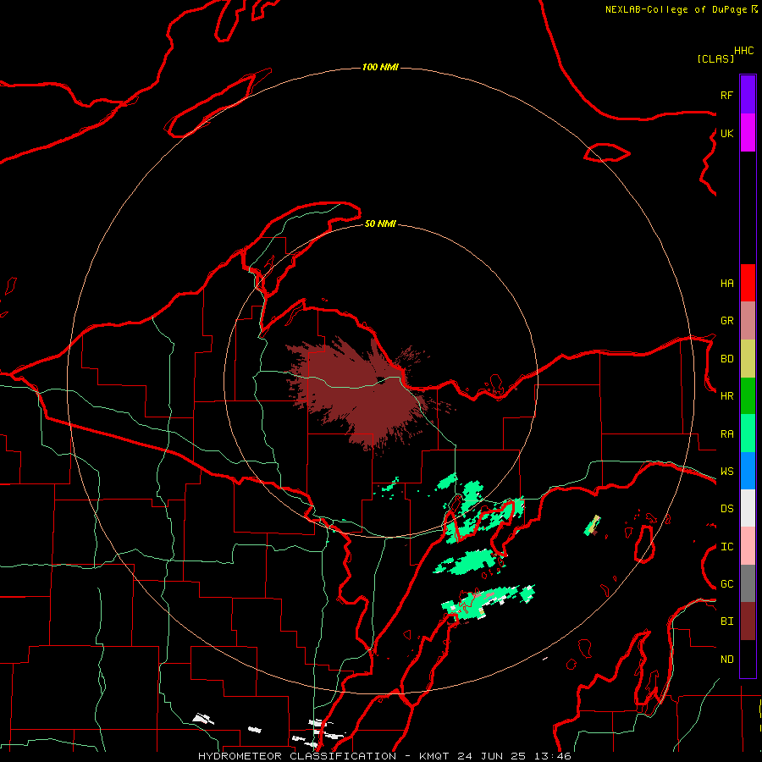Click the ND legend label
The width and height of the screenshot is (762, 762).
pyautogui.click(x=726, y=660)
